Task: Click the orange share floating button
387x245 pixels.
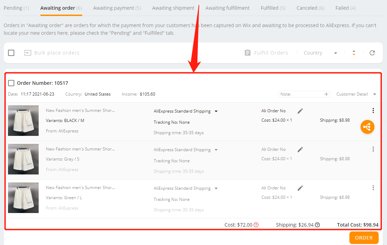Action: (x=367, y=127)
